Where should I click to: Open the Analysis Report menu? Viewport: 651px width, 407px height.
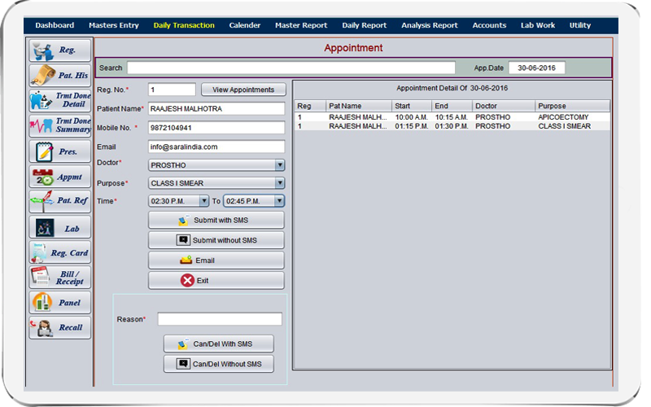tap(430, 25)
